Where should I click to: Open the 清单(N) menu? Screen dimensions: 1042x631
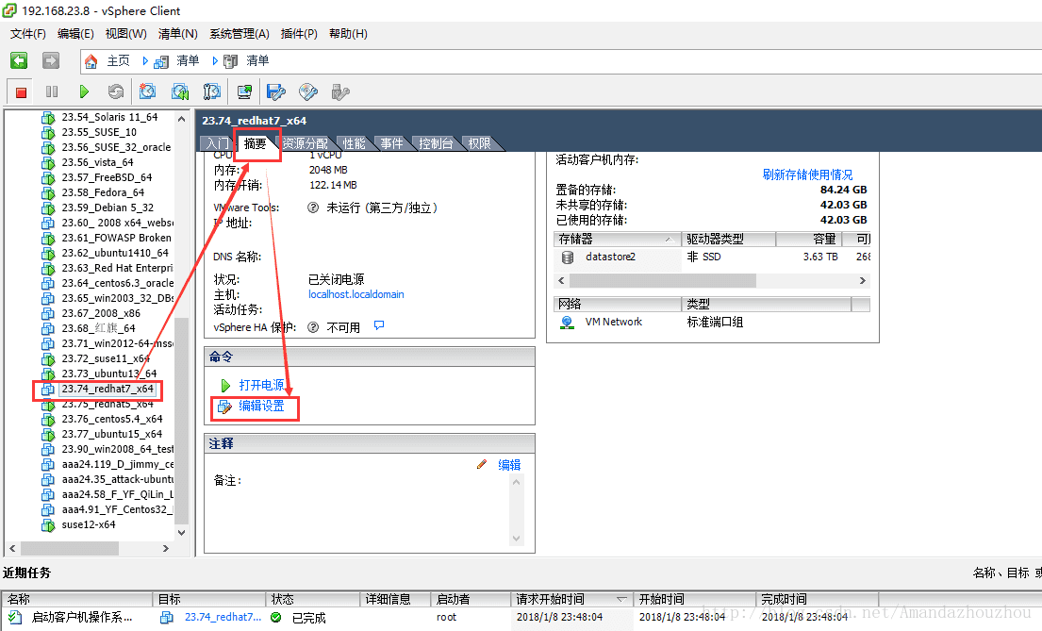pyautogui.click(x=178, y=33)
